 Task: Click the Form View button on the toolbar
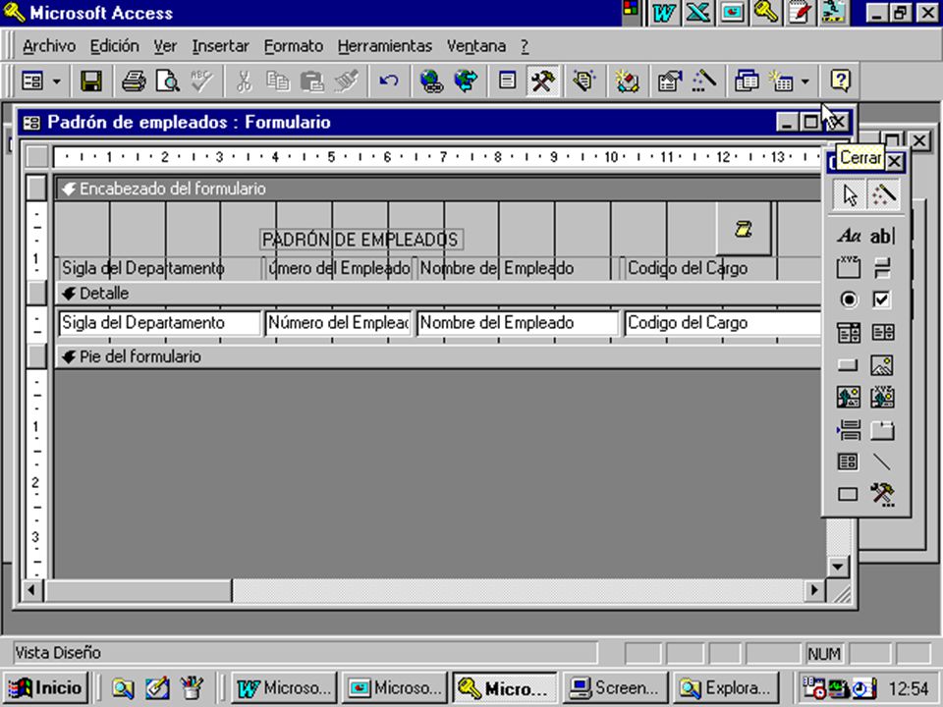[x=32, y=81]
